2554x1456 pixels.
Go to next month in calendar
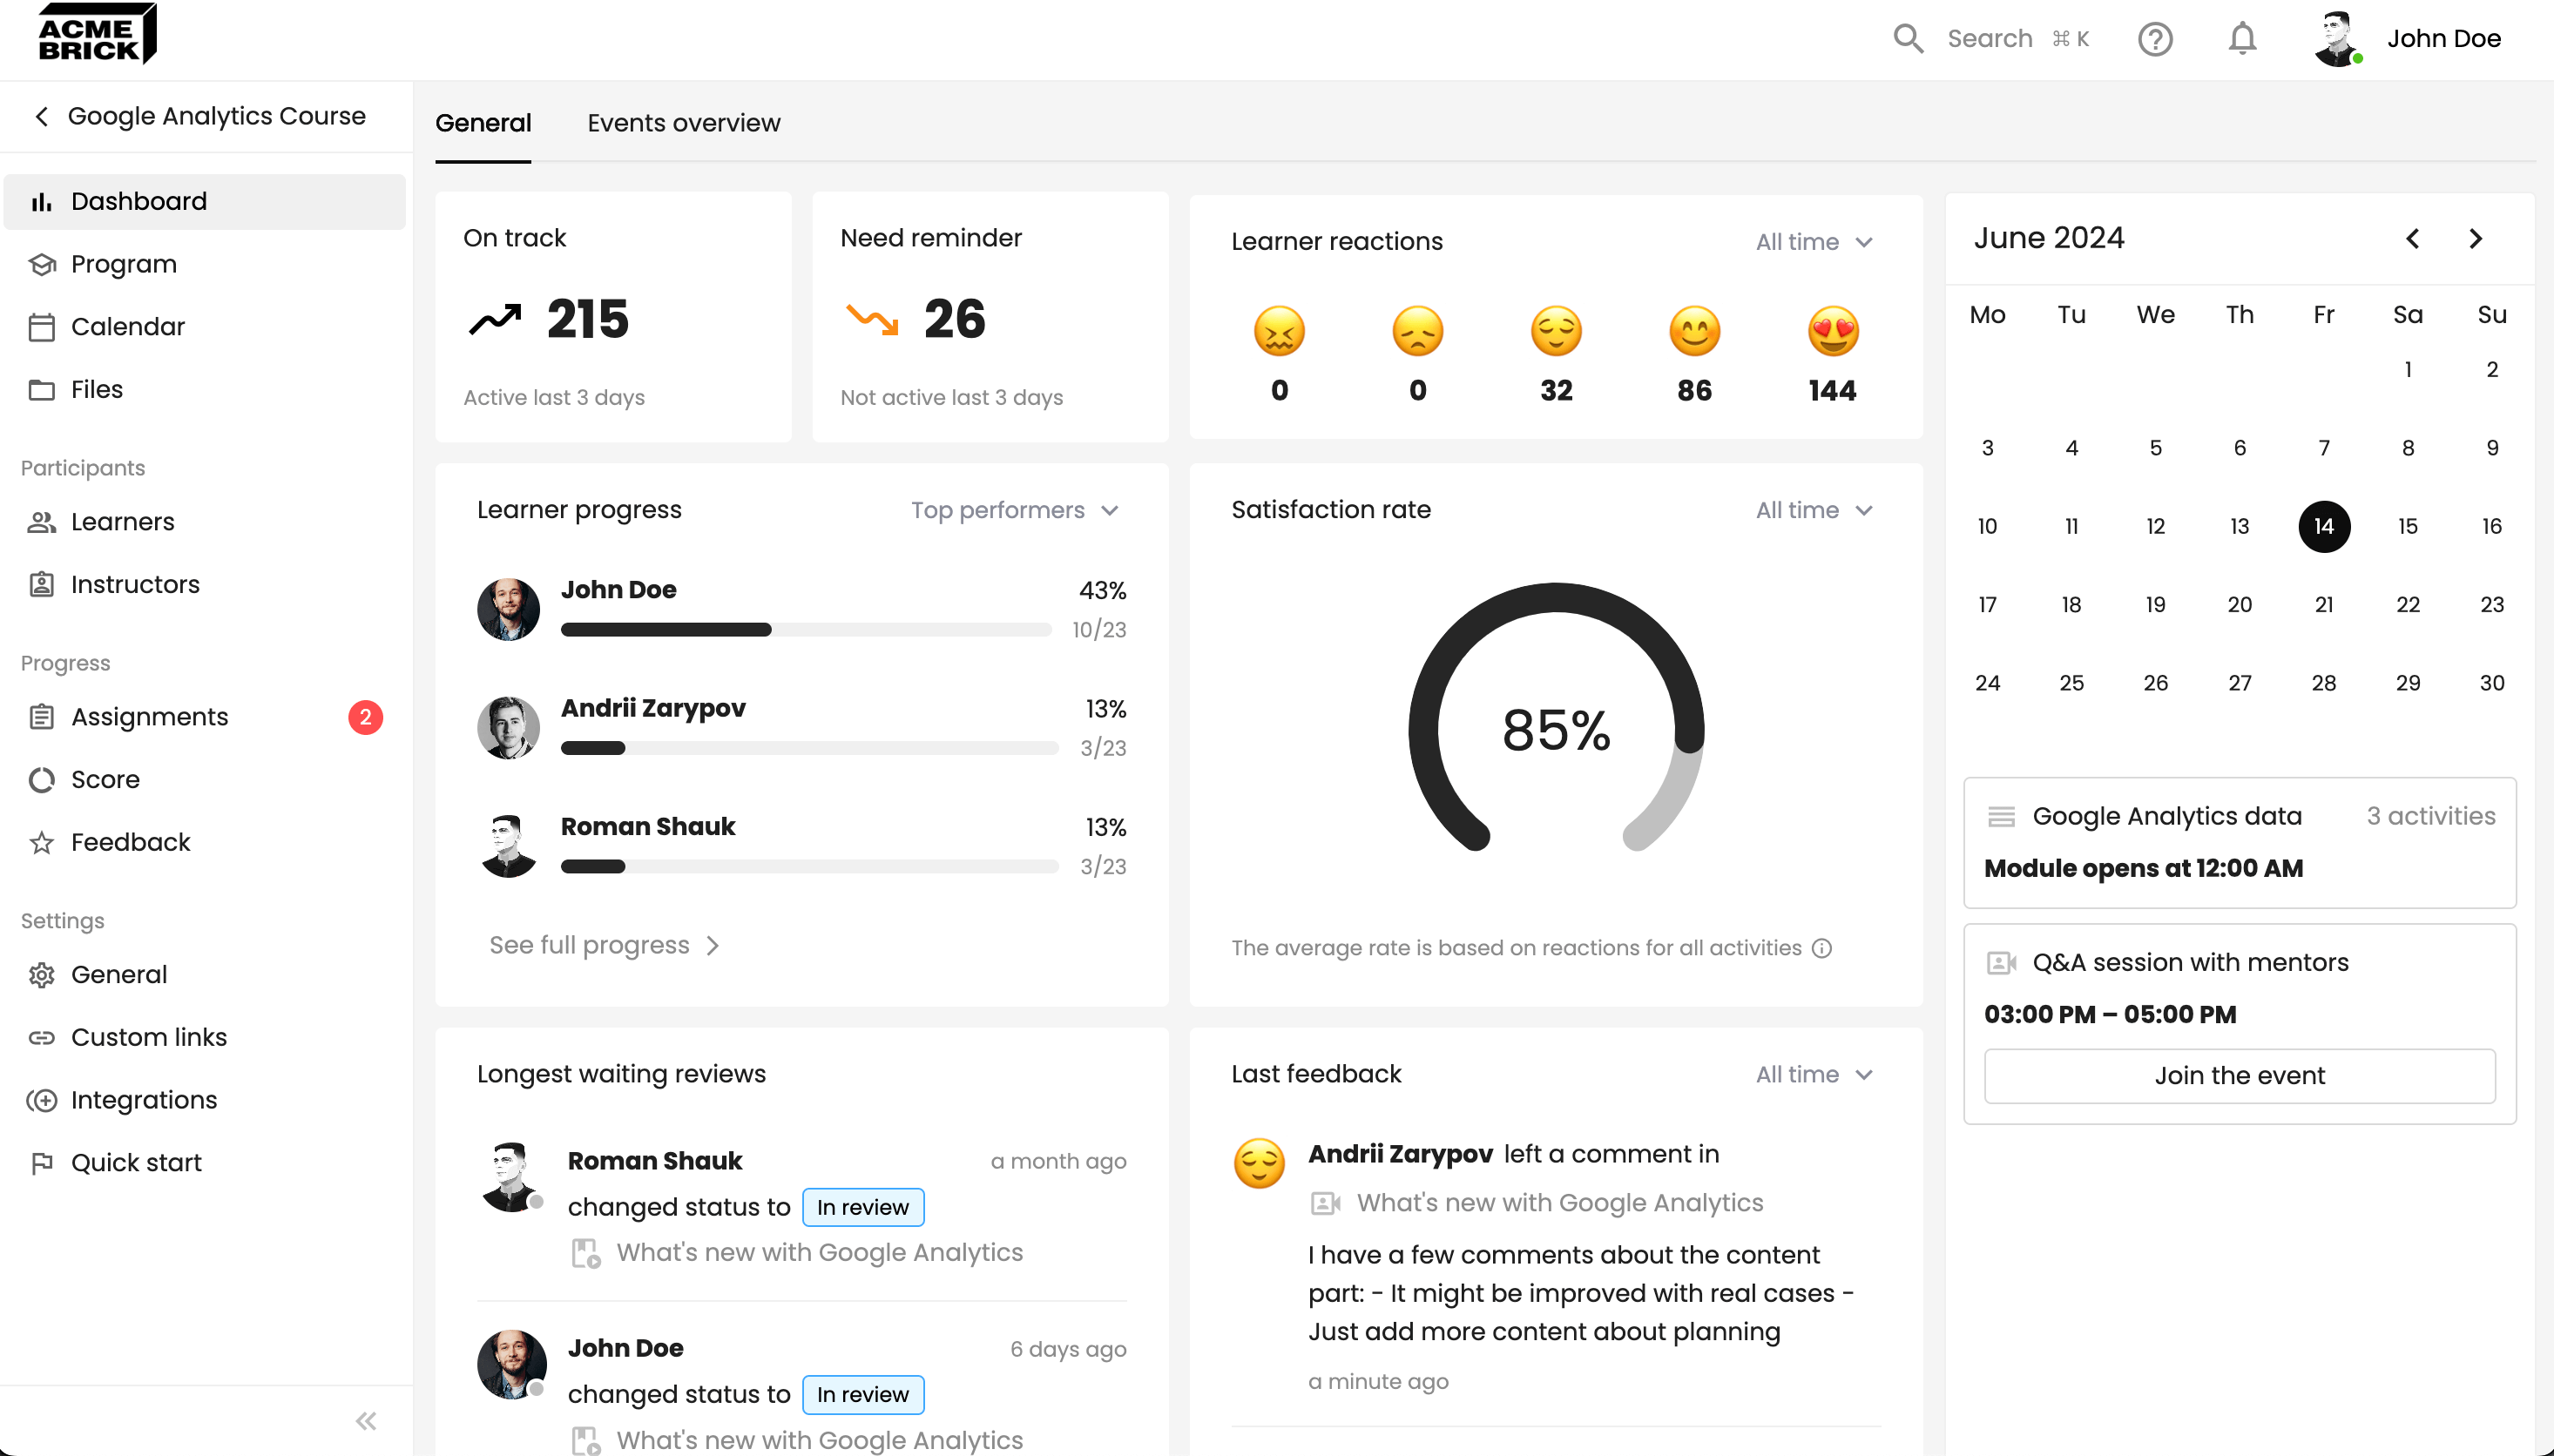[2475, 239]
